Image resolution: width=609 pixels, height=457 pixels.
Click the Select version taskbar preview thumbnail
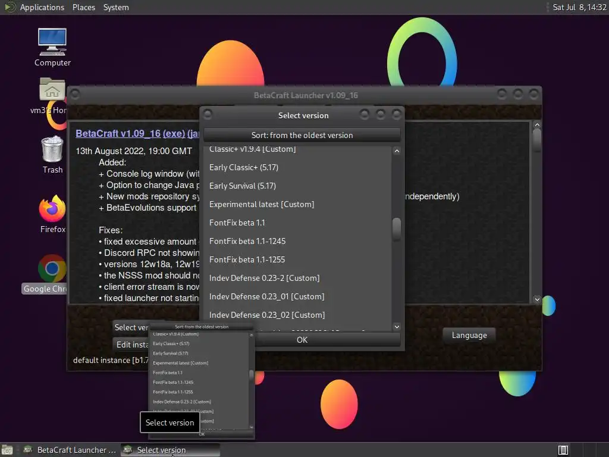202,381
